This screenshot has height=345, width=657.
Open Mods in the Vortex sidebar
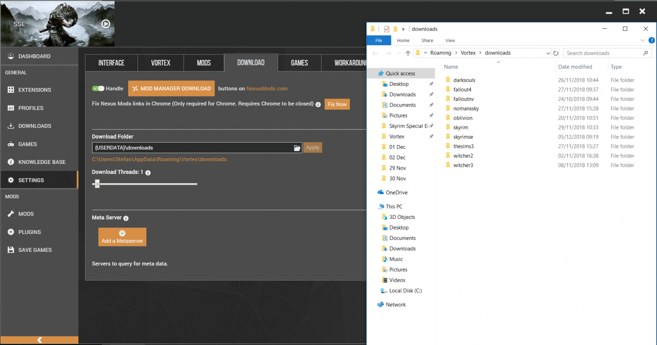39,214
